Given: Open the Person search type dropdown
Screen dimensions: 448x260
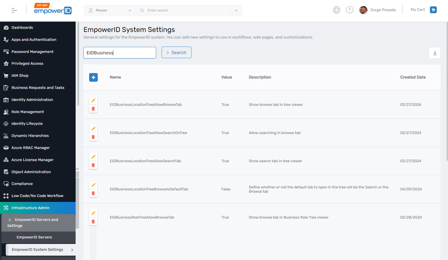Looking at the screenshot, I should pos(110,10).
